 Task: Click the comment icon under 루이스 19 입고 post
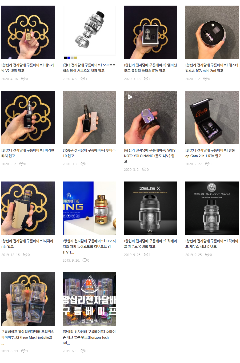pos(83,164)
